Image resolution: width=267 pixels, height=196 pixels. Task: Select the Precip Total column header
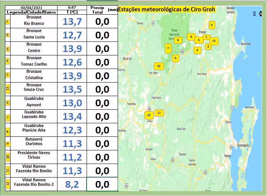tap(97, 10)
